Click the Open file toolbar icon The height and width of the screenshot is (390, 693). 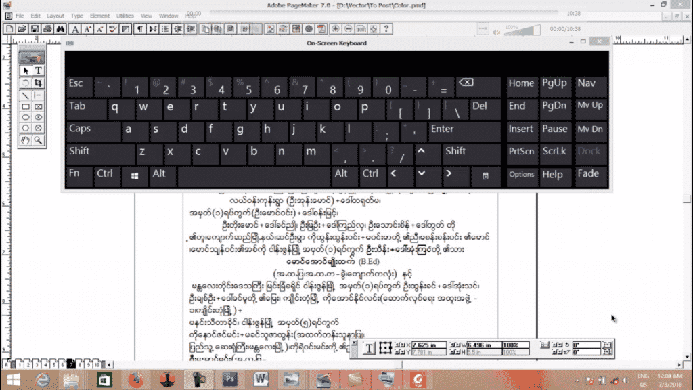coord(22,29)
